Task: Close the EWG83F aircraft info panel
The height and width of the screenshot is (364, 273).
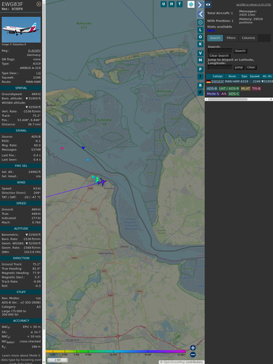Action: tap(39, 4)
